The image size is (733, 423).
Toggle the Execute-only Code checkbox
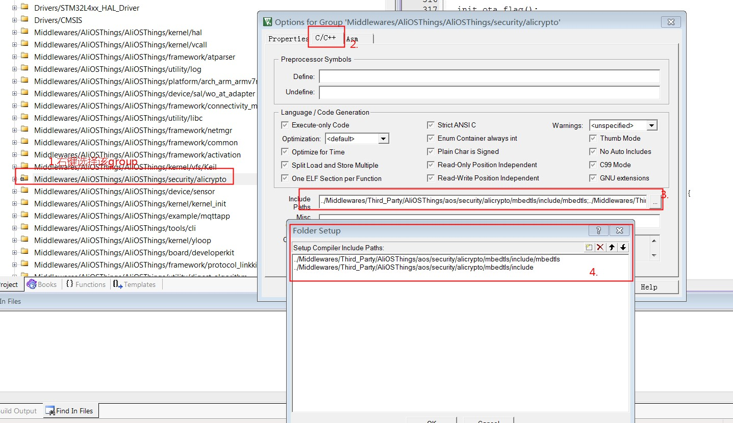285,125
